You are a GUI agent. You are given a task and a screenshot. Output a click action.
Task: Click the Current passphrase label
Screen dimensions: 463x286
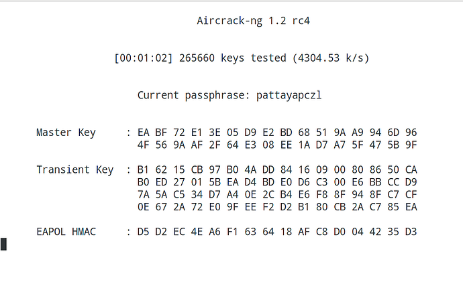(195, 95)
